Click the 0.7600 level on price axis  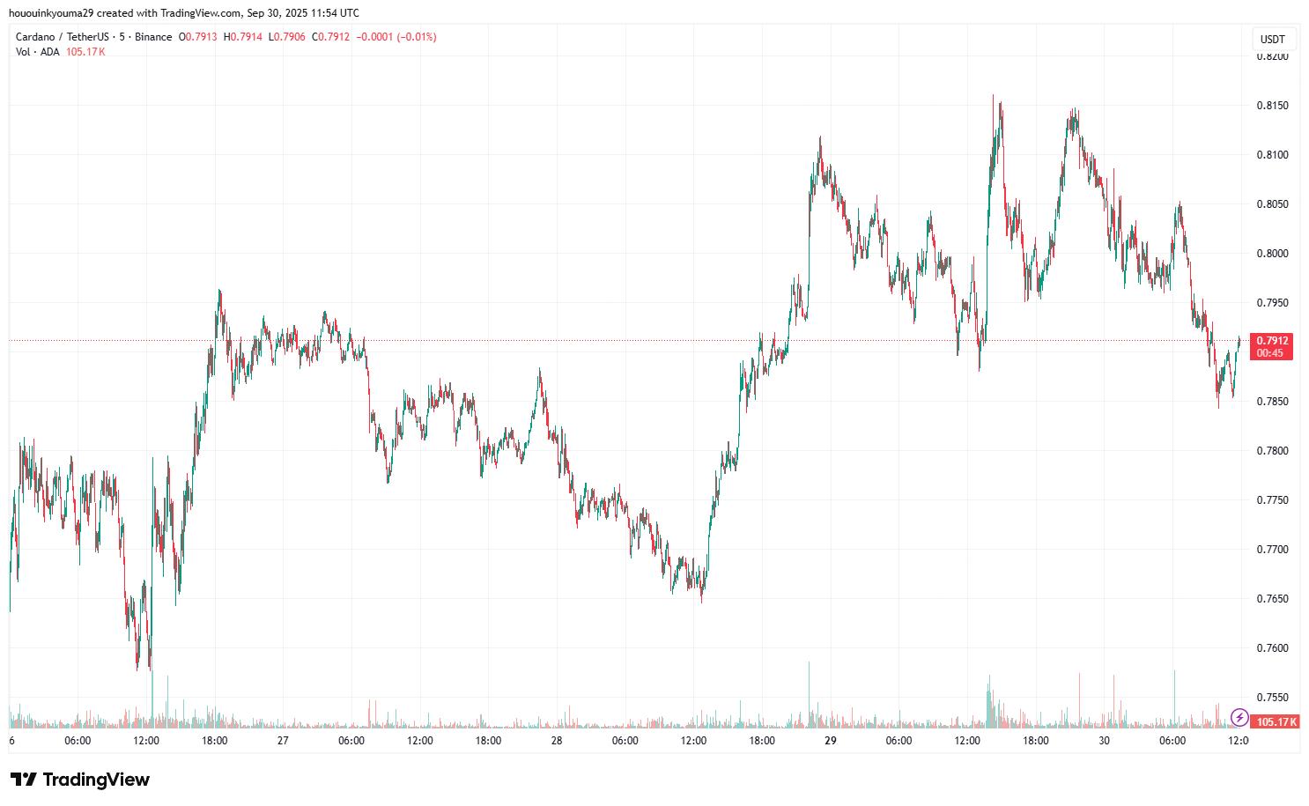tap(1272, 648)
